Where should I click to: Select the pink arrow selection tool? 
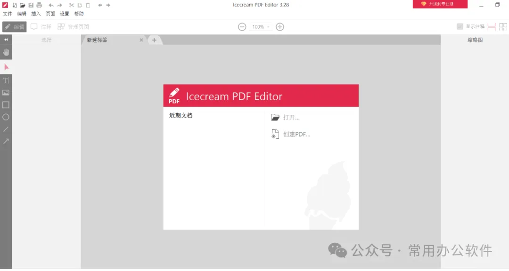point(6,67)
